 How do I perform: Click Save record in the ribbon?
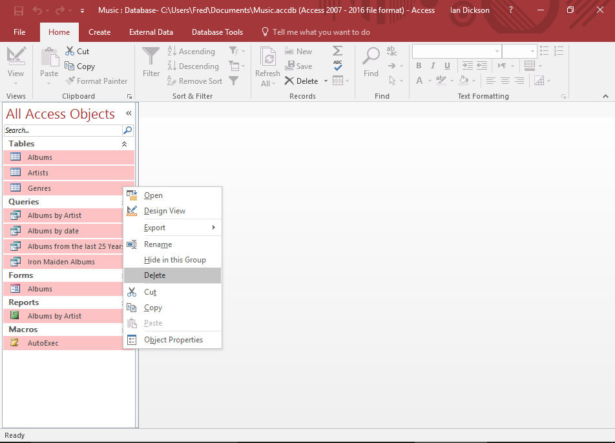(298, 66)
